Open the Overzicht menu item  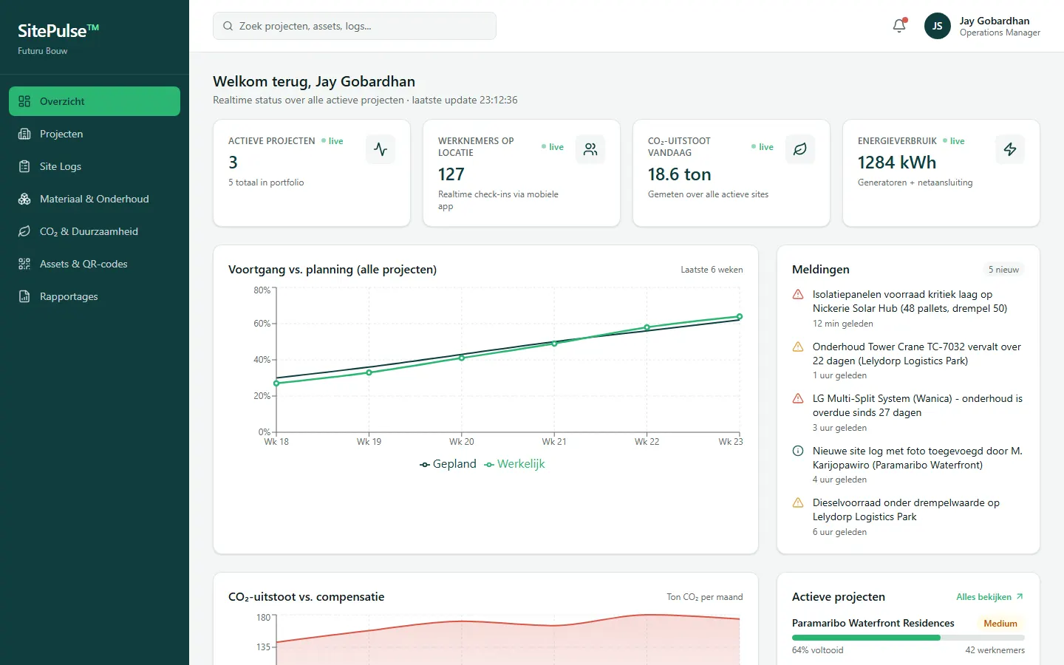click(95, 101)
